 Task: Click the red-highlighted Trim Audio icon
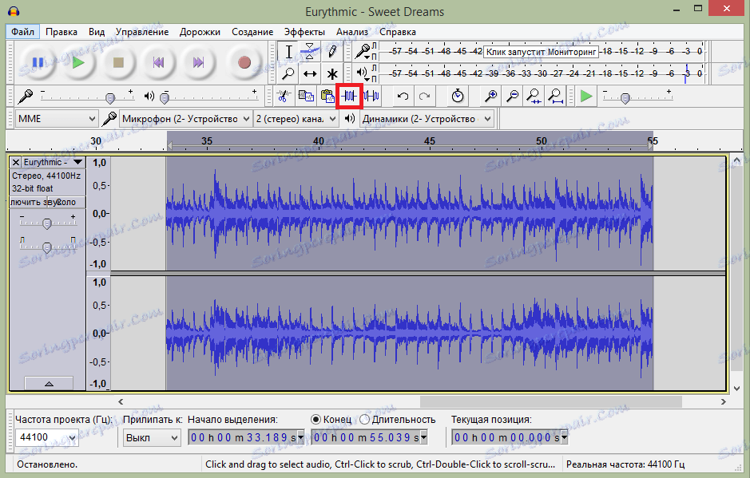350,96
